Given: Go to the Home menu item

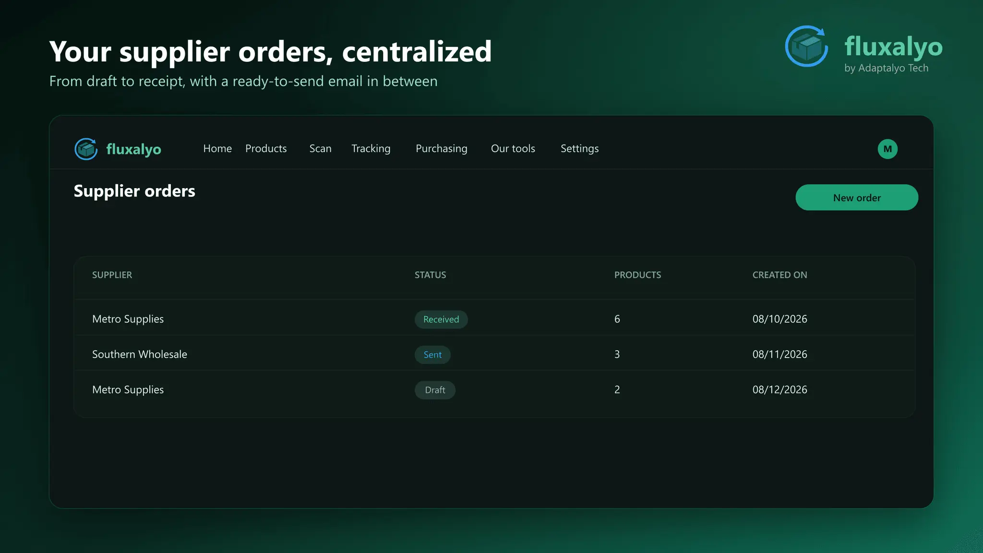Looking at the screenshot, I should (x=217, y=149).
